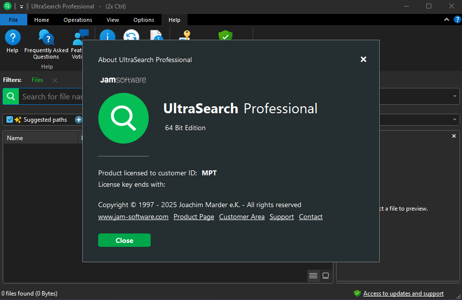462x300 pixels.
Task: Click the check for updates icon
Action: pyautogui.click(x=131, y=35)
